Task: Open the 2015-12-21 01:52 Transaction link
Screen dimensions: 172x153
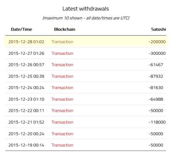Action: click(62, 122)
